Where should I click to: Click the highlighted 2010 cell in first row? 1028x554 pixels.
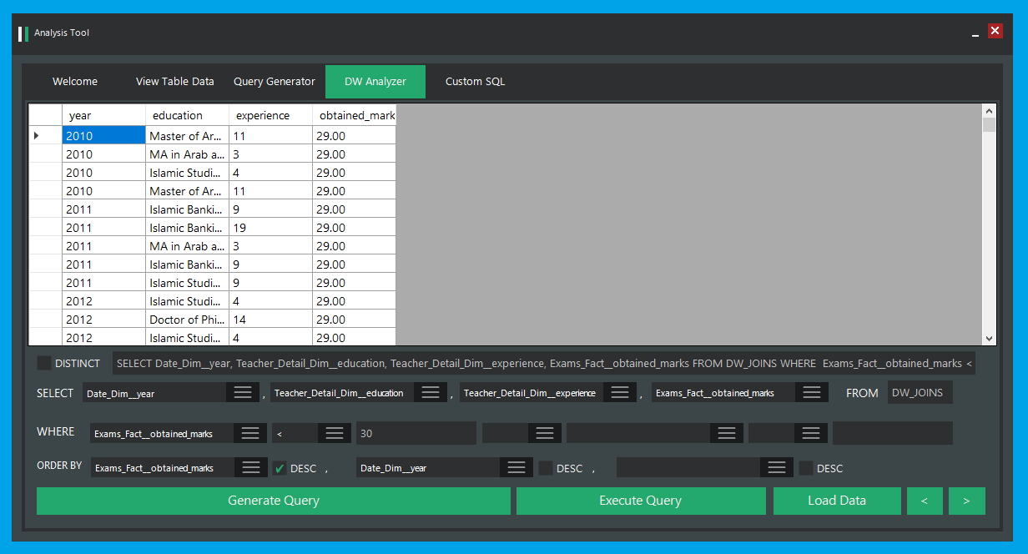click(104, 135)
